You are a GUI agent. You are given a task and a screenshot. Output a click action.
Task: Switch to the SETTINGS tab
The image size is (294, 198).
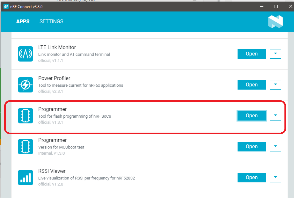[x=51, y=22]
